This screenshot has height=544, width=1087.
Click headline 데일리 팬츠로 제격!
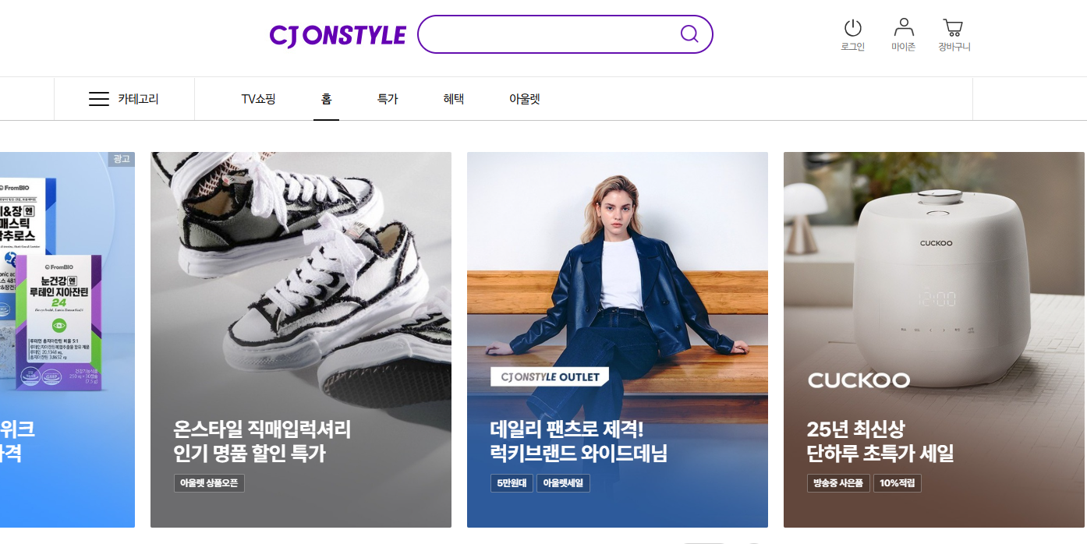pyautogui.click(x=567, y=429)
